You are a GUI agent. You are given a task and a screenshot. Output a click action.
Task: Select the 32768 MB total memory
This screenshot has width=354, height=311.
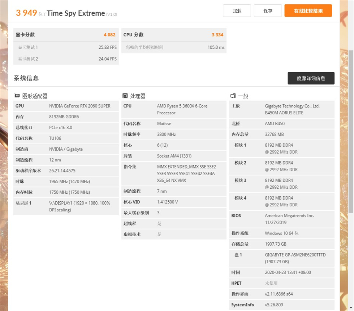pyautogui.click(x=274, y=135)
